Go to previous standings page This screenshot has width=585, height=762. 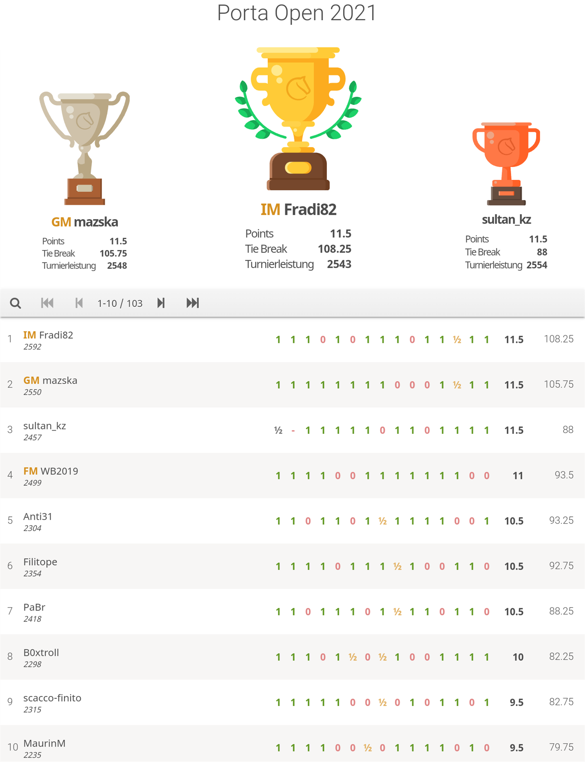[x=79, y=303]
